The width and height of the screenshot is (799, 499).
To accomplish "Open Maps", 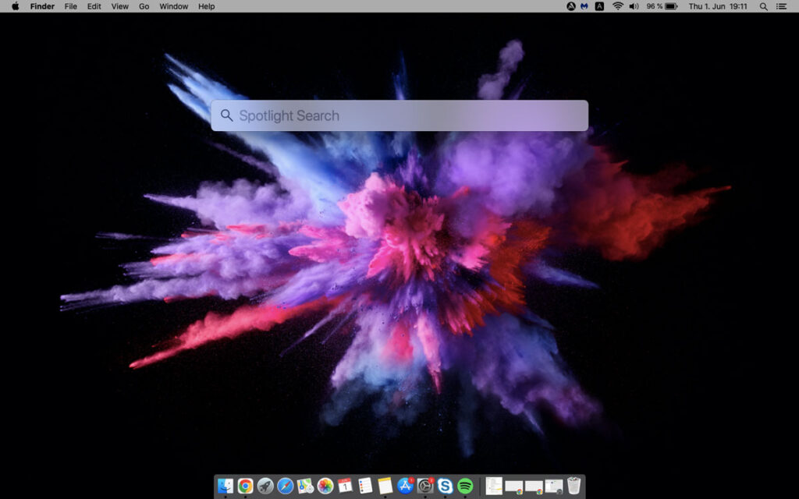I will pos(304,484).
